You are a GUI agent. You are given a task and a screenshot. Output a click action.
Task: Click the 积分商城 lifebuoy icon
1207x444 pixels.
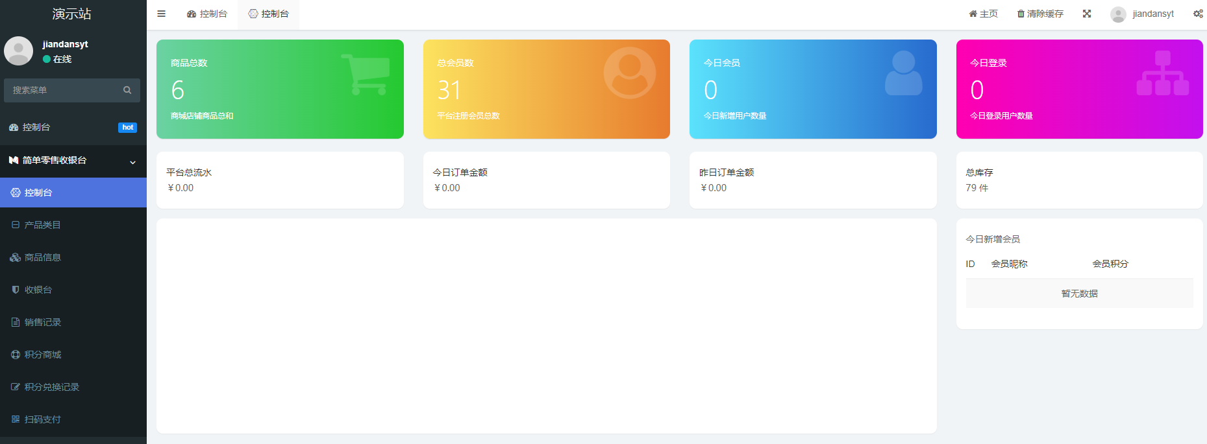pos(16,355)
